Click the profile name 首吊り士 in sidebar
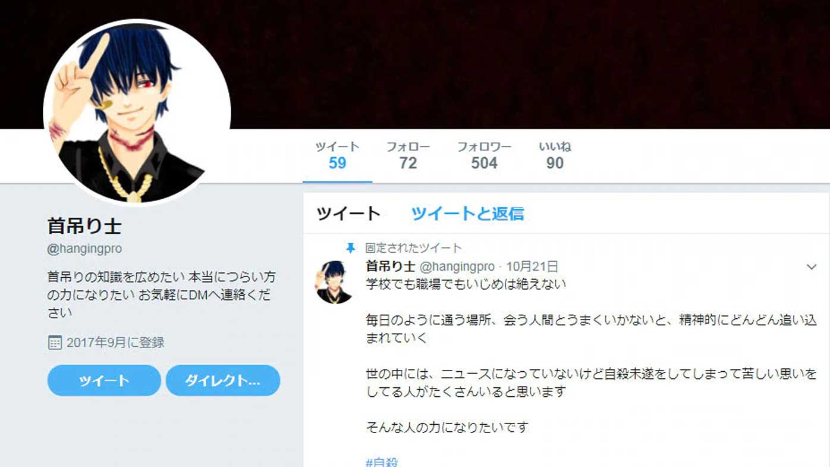 pyautogui.click(x=84, y=226)
